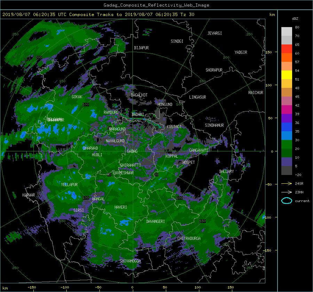
Task: Click the NAVALGUND label
Action: pyautogui.click(x=115, y=141)
